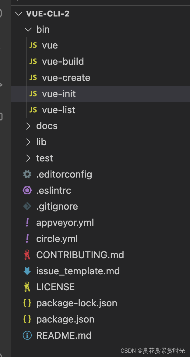Open package-lock.json
Image resolution: width=190 pixels, height=357 pixels.
(77, 303)
